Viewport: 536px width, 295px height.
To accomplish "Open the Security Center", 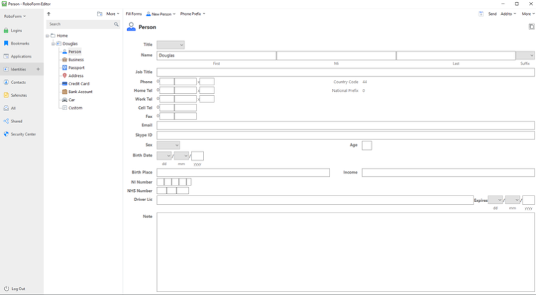I will coord(20,134).
